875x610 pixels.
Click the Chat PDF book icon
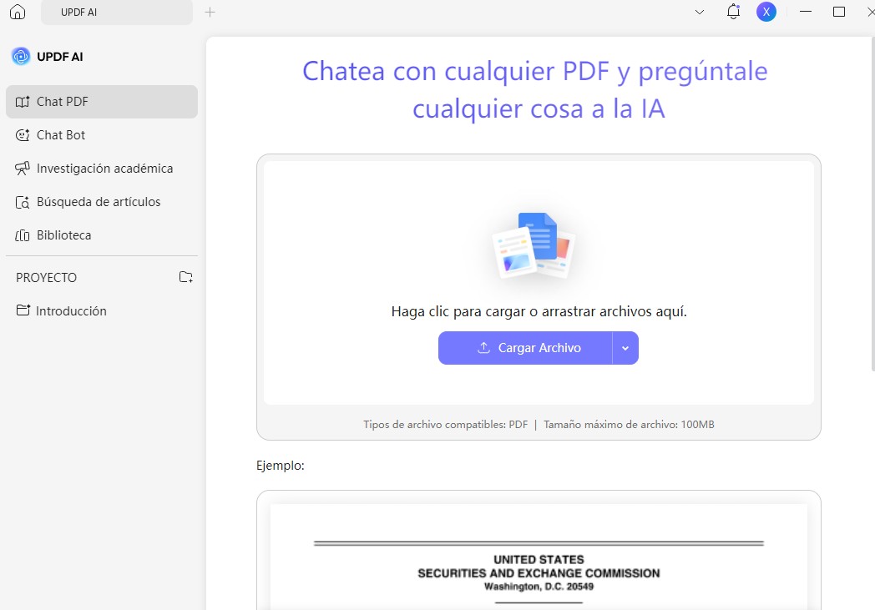pos(23,102)
